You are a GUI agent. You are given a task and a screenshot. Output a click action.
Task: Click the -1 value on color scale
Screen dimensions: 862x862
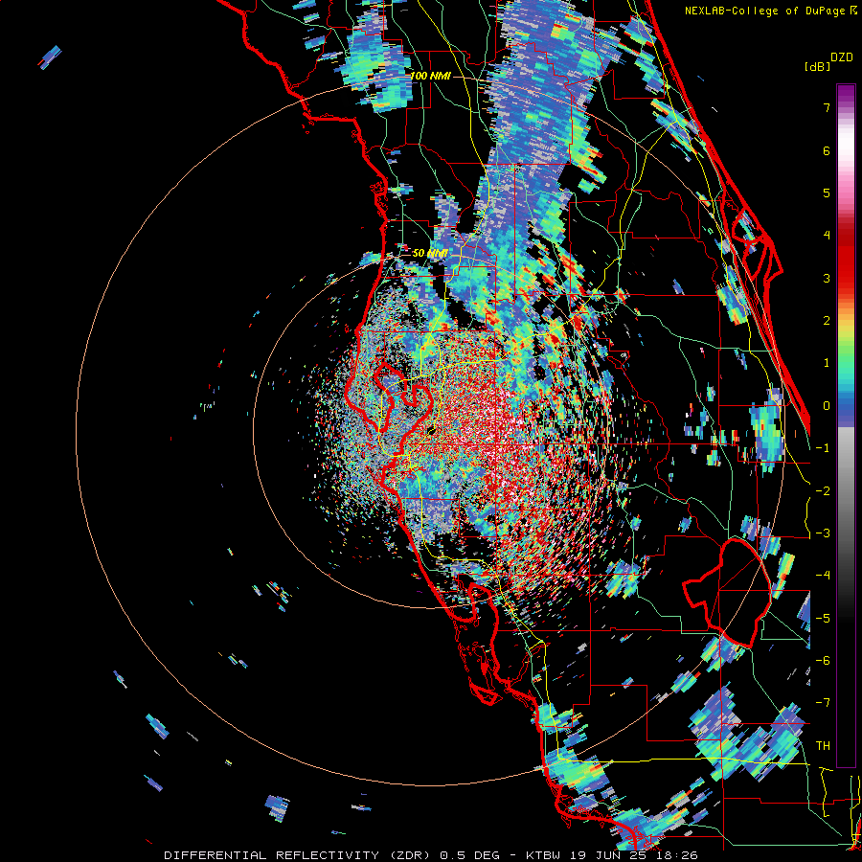823,448
